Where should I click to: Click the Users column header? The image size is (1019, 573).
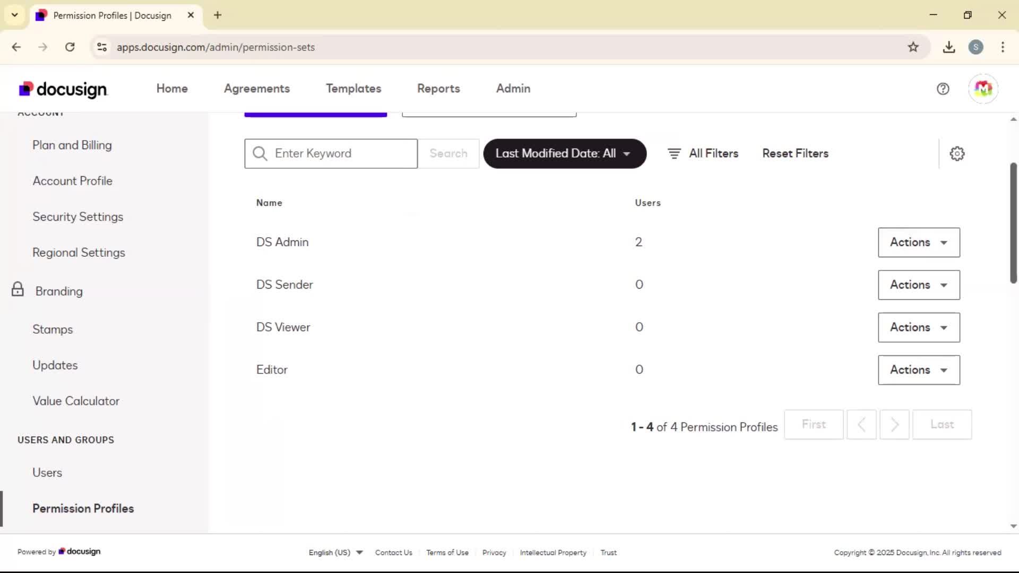(x=647, y=203)
